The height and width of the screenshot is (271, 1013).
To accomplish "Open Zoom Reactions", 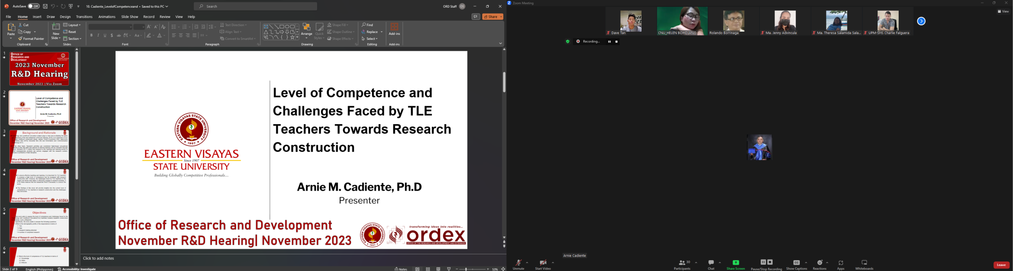I will click(819, 264).
